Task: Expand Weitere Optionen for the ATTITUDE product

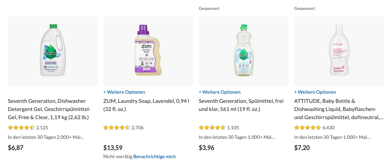Action: coord(315,92)
